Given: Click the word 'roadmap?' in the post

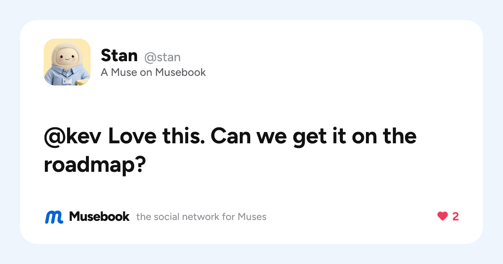Looking at the screenshot, I should click(x=94, y=166).
